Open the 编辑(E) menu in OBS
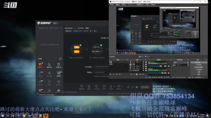The height and width of the screenshot is (118, 211). click(x=118, y=5)
